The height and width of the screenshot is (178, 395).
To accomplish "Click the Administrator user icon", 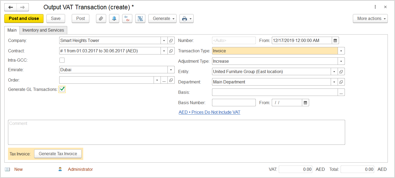I will tap(60, 169).
